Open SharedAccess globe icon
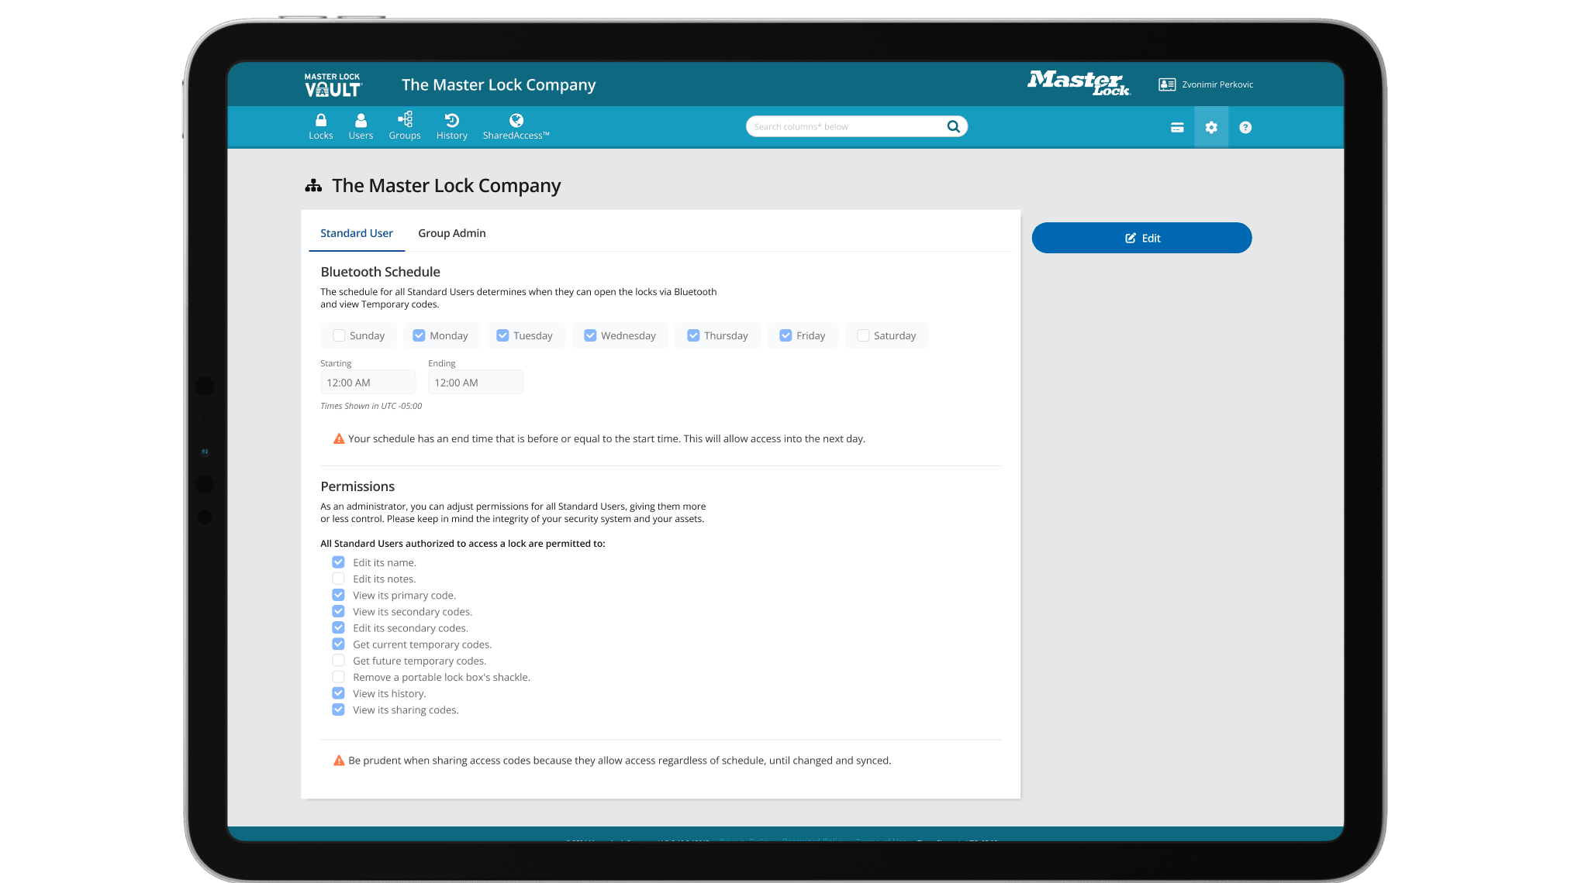Image resolution: width=1571 pixels, height=883 pixels. [x=516, y=120]
